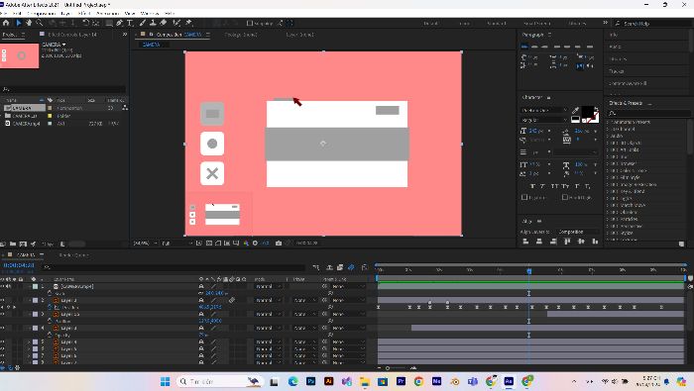Screen dimensions: 694x391
Task: Select the Zoom magnifier tool
Action: (x=40, y=23)
